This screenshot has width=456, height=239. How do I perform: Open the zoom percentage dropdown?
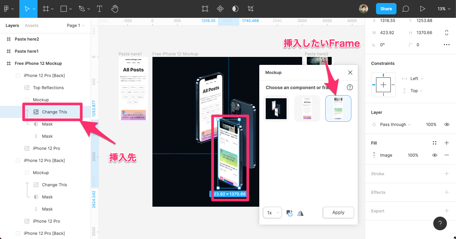[444, 8]
